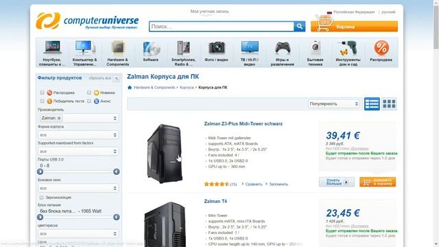The image size is (439, 247).
Task: Open the цвет/краска dropdown
Action: (78, 233)
